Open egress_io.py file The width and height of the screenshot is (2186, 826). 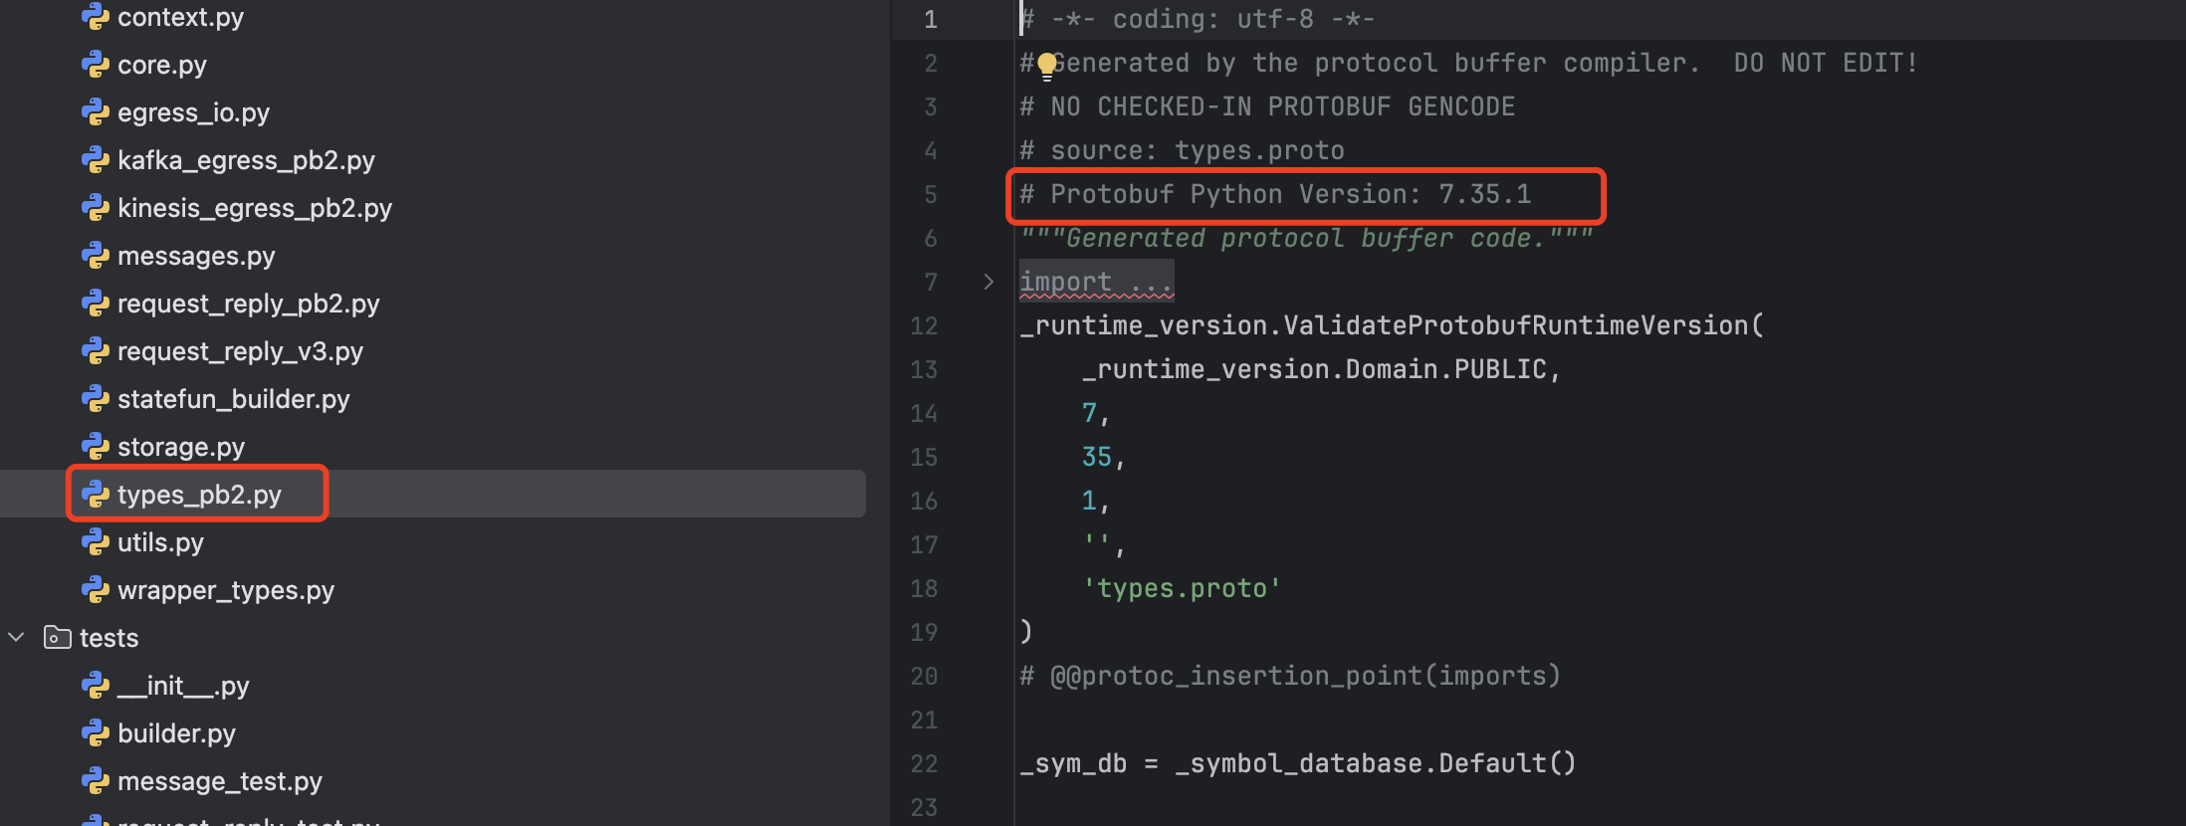(x=193, y=112)
